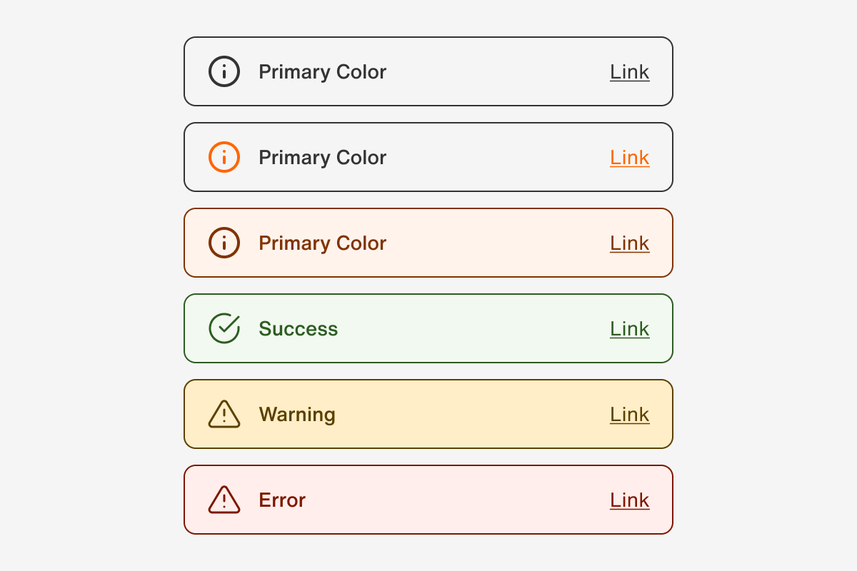Click the Warning triangle icon in the yellow banner

(224, 415)
